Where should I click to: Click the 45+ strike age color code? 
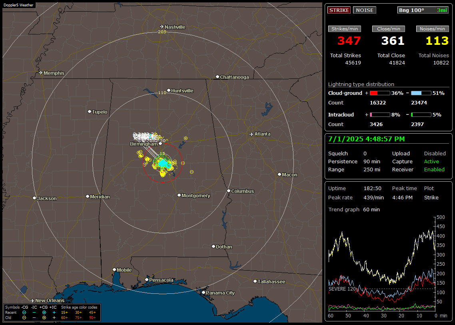point(92,313)
